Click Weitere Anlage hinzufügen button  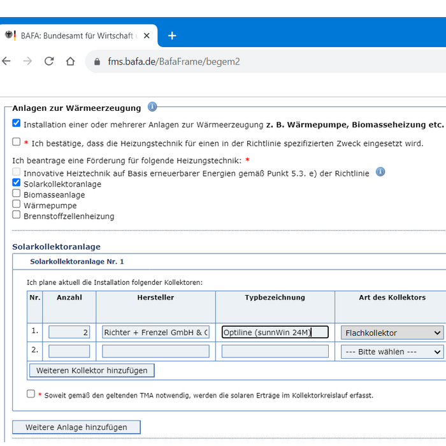point(76,427)
